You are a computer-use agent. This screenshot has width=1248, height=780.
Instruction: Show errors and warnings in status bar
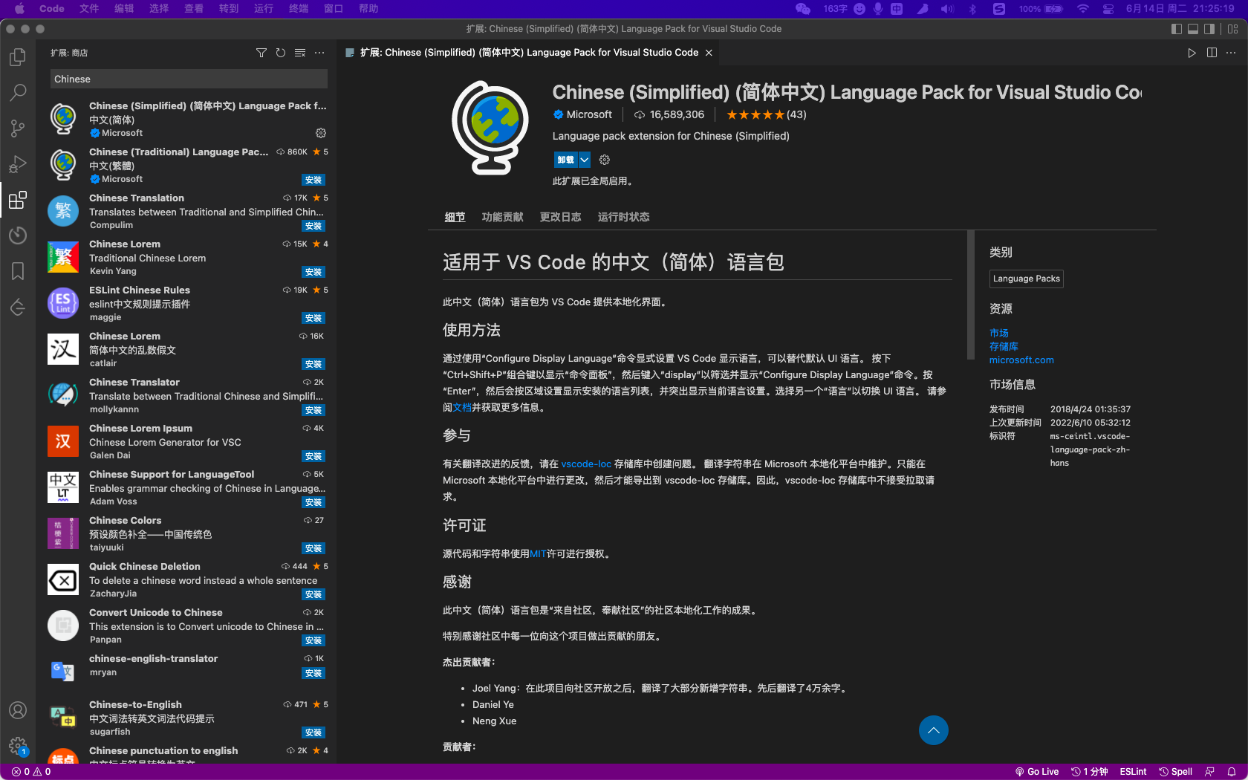click(31, 772)
